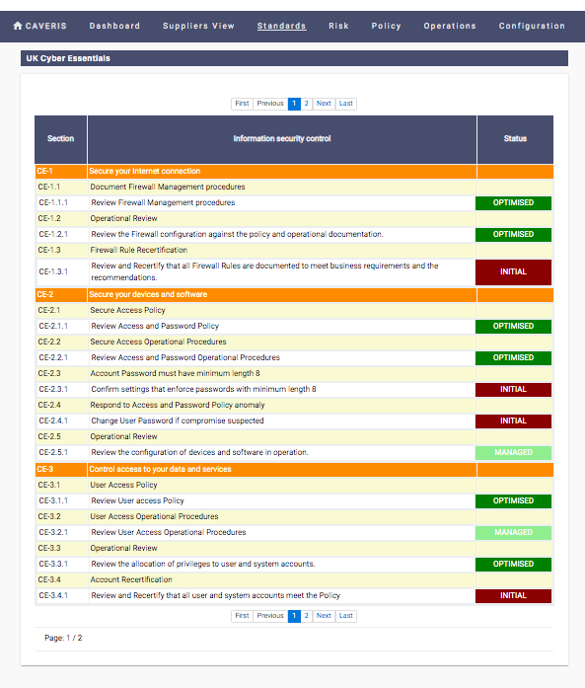
Task: Click the bottom pagination First button
Action: click(242, 616)
